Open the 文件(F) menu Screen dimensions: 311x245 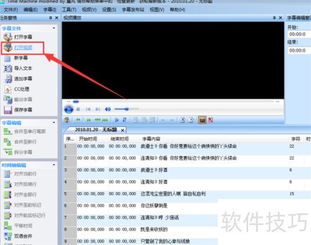(x=11, y=9)
